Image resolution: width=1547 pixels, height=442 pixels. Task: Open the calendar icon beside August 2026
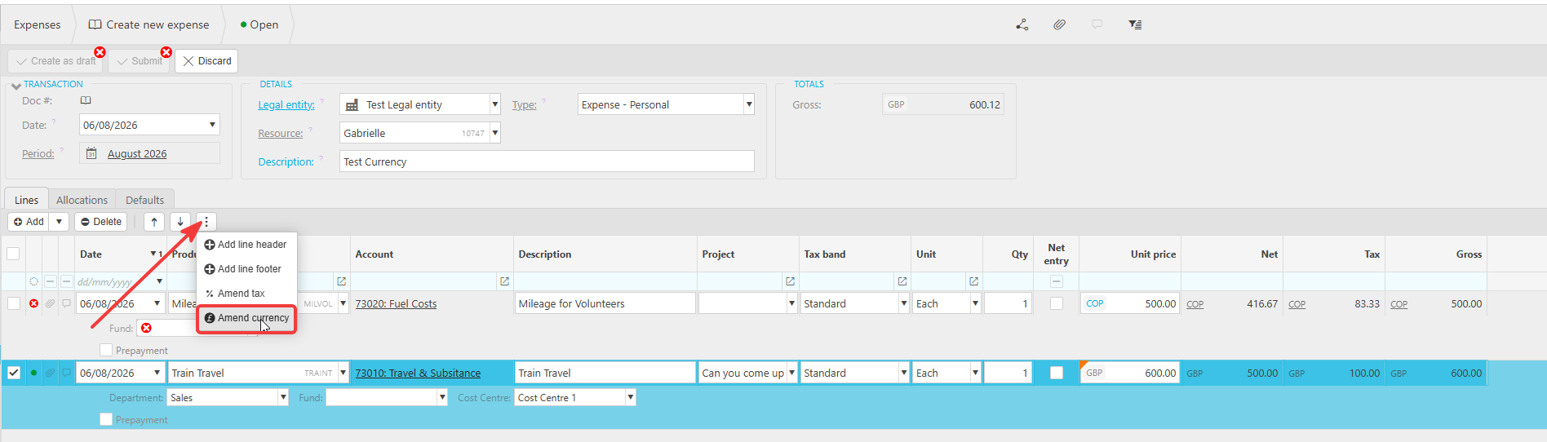click(91, 153)
